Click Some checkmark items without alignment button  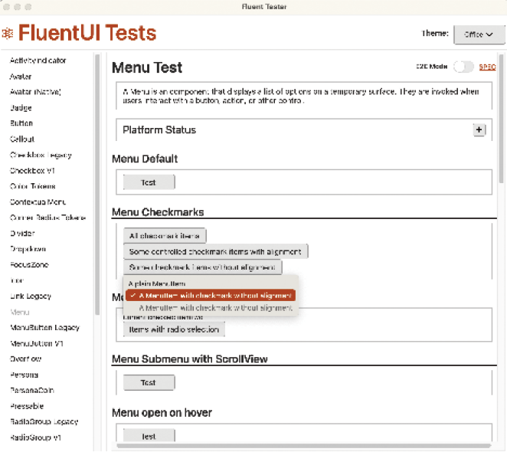click(202, 267)
